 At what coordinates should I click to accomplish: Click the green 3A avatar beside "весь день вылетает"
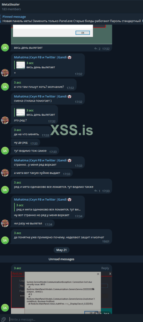pyautogui.click(x=5, y=48)
